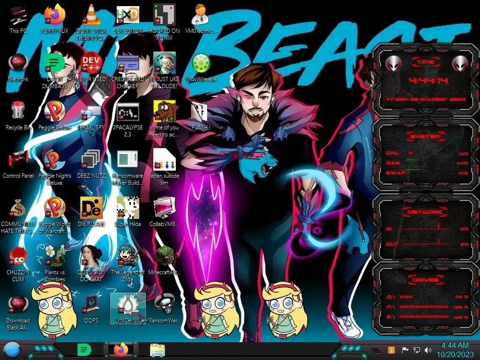The height and width of the screenshot is (360, 480).
Task: Open the volume speaker tray icon
Action: (428, 350)
